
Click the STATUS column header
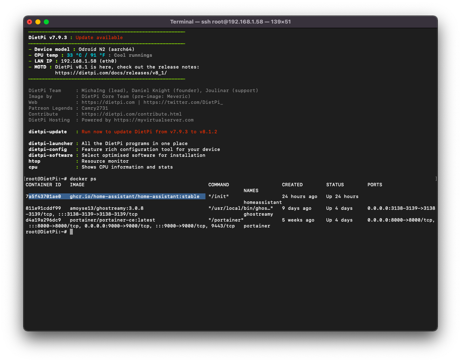335,185
